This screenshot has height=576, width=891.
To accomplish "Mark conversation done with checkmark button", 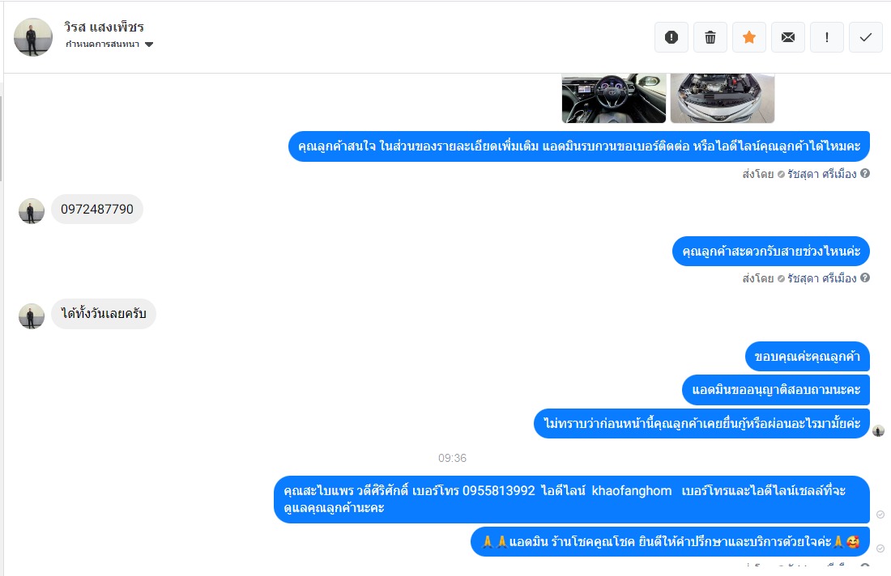I will tap(865, 37).
